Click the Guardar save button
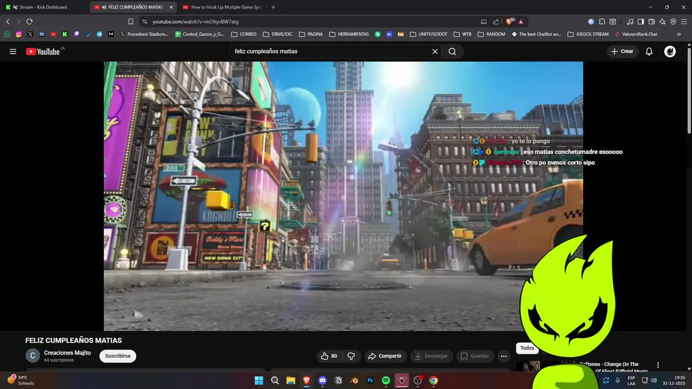 pyautogui.click(x=475, y=356)
